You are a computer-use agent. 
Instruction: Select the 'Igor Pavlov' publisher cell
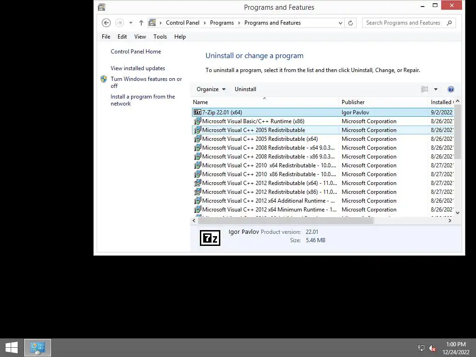(x=355, y=112)
